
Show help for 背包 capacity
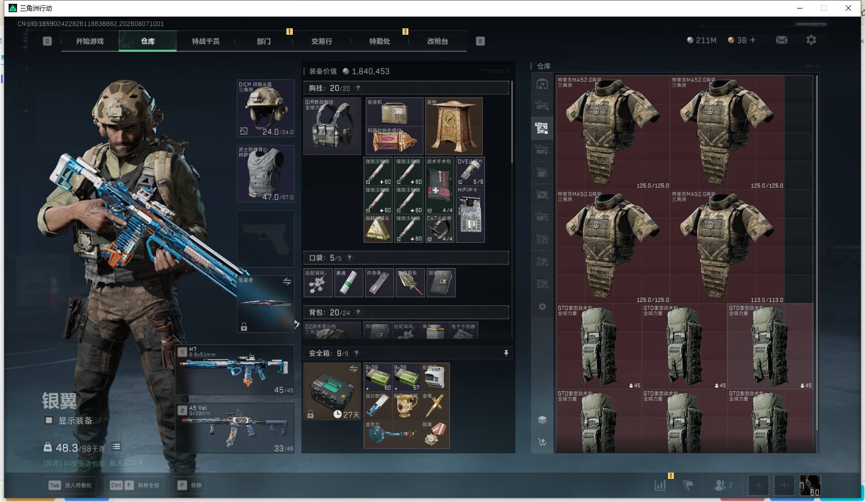[358, 312]
